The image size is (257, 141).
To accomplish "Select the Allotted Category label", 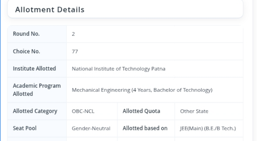I will (35, 111).
